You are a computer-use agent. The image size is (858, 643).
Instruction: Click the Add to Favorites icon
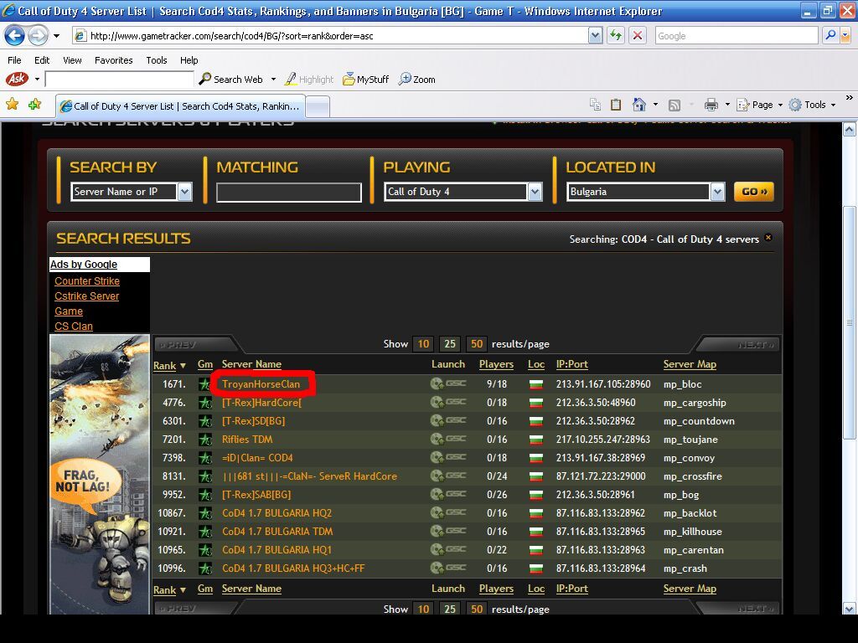(35, 105)
